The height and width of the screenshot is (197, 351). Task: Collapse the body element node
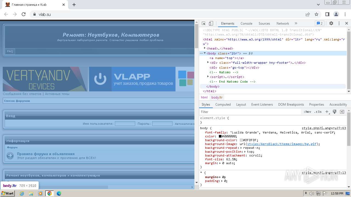(205, 53)
